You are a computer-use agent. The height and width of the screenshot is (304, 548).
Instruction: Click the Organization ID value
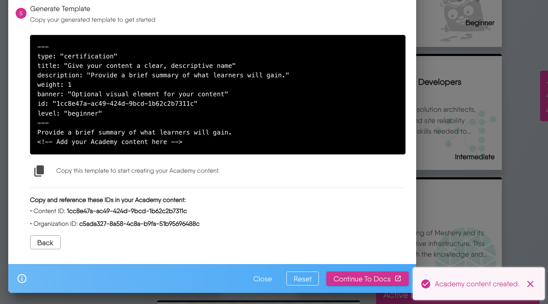[139, 224]
